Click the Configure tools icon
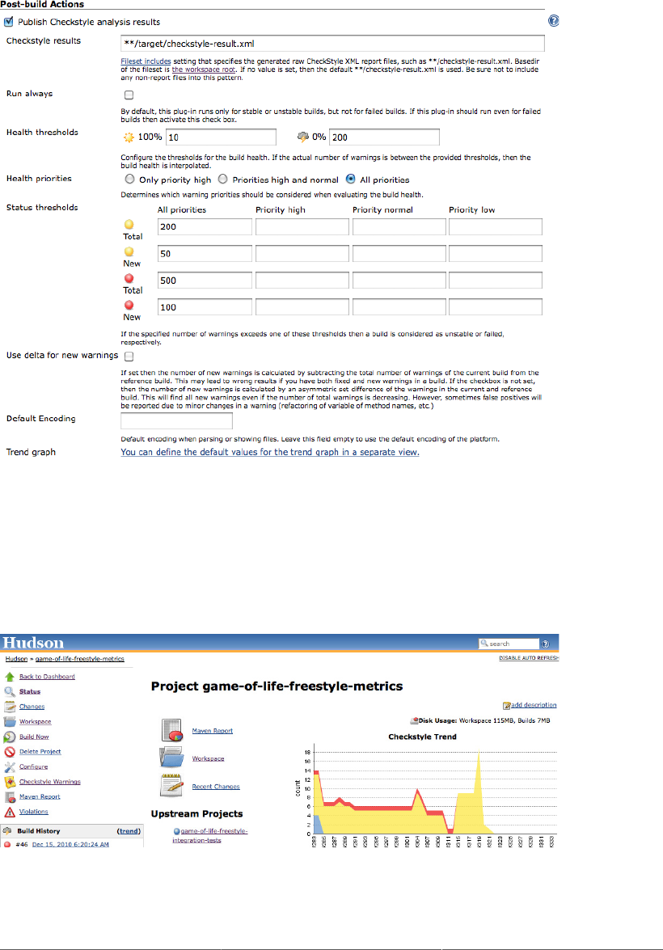 click(10, 766)
